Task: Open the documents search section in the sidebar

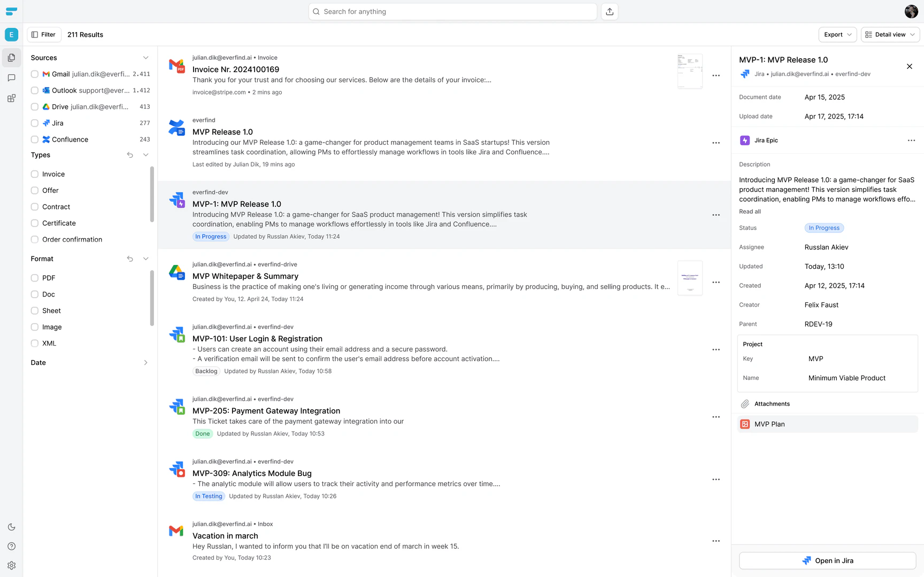Action: click(11, 57)
